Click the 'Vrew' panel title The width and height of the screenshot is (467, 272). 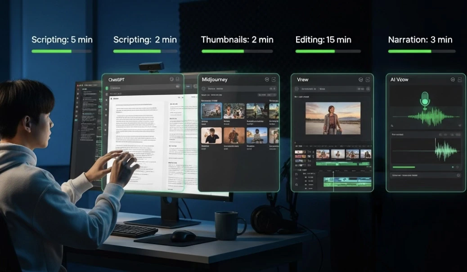point(303,80)
